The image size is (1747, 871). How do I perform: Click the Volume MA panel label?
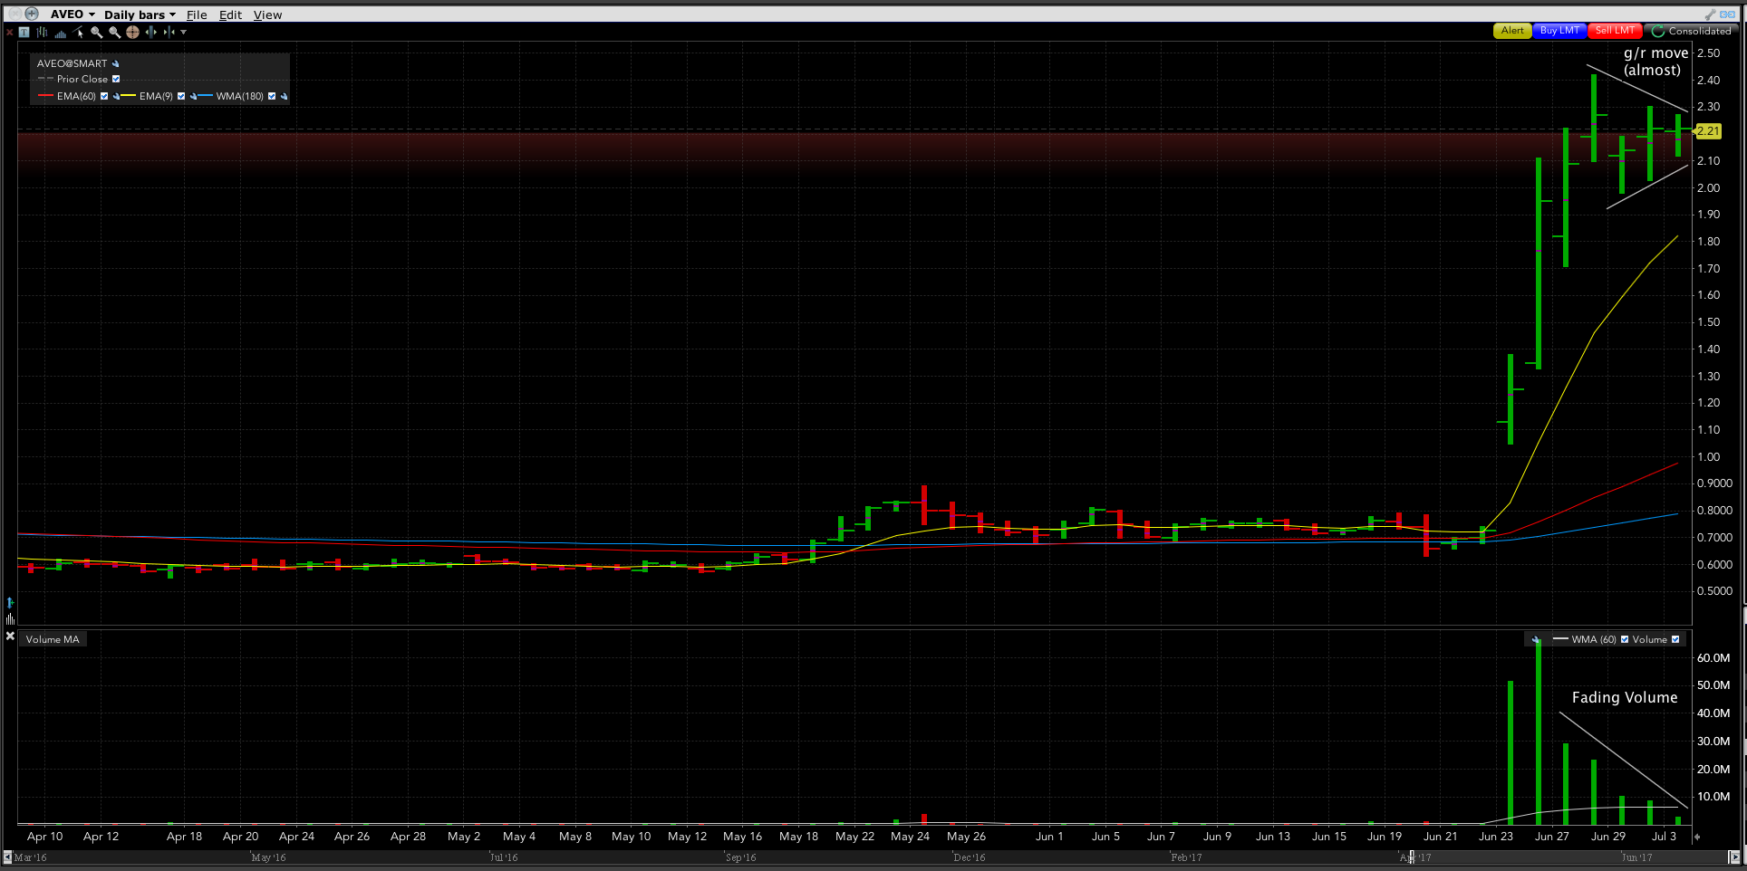53,639
